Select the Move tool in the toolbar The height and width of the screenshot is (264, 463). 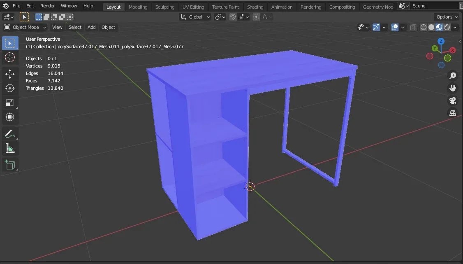[10, 74]
